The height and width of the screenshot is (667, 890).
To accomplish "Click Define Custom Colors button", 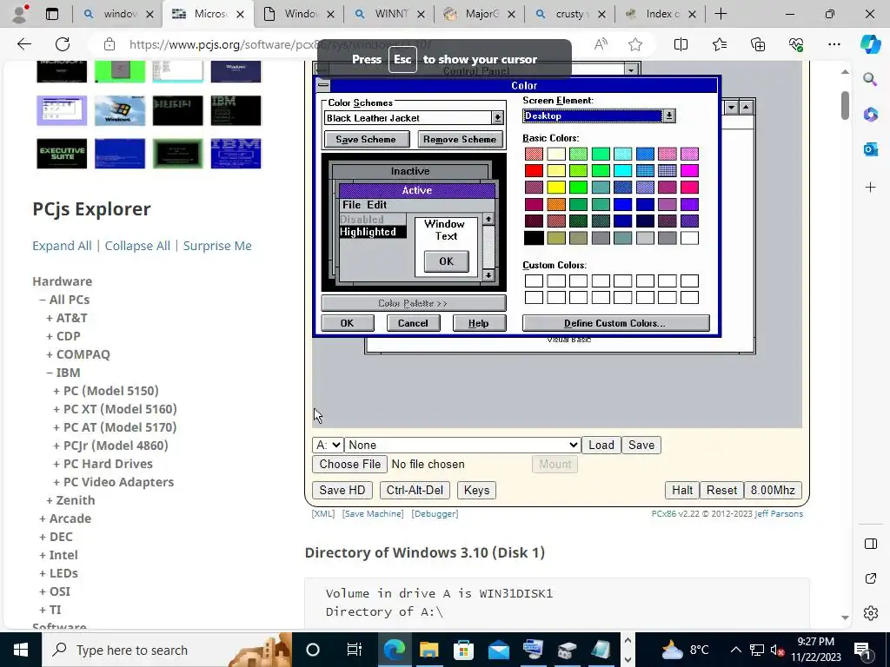I will coord(615,323).
